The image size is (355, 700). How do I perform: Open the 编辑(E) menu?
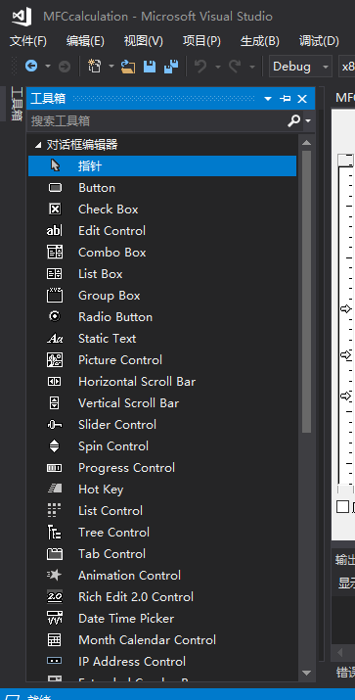(85, 41)
